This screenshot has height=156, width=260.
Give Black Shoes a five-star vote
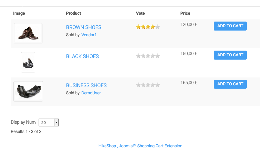pyautogui.click(x=157, y=56)
